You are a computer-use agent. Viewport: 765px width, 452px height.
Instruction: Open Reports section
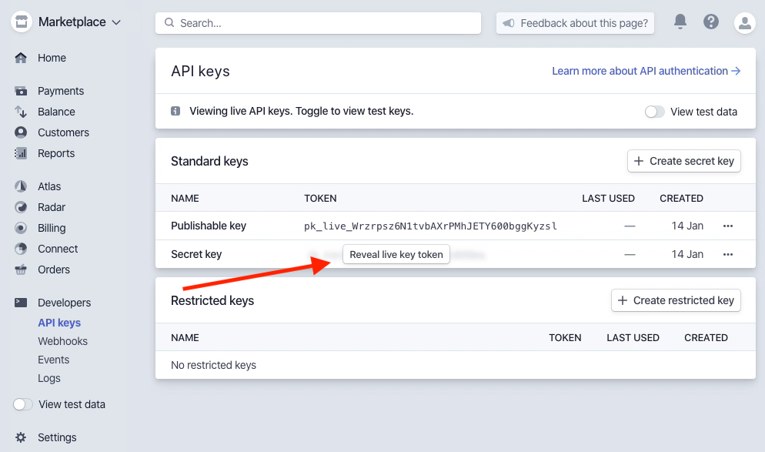[56, 153]
